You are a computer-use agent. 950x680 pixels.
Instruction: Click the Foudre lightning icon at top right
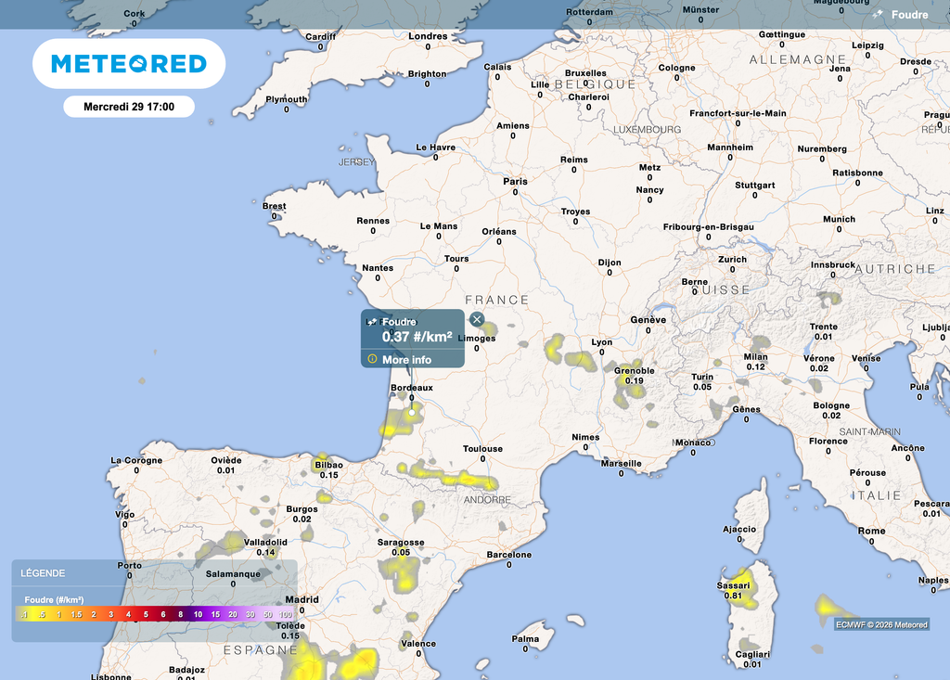coord(878,15)
